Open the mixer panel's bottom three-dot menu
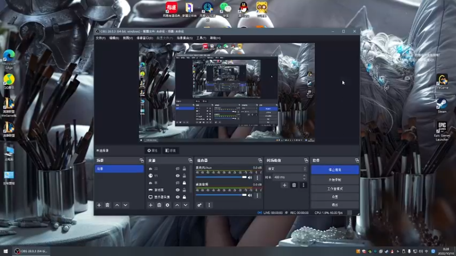This screenshot has height=256, width=456. (x=209, y=205)
